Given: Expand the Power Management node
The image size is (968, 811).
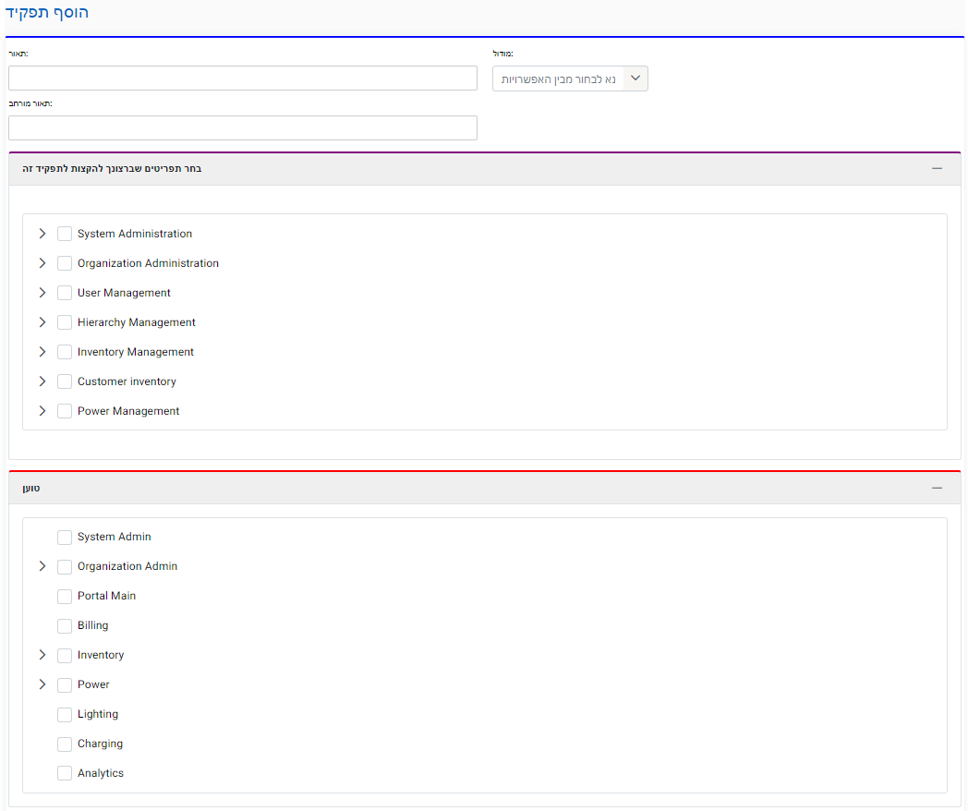Looking at the screenshot, I should click(x=42, y=411).
